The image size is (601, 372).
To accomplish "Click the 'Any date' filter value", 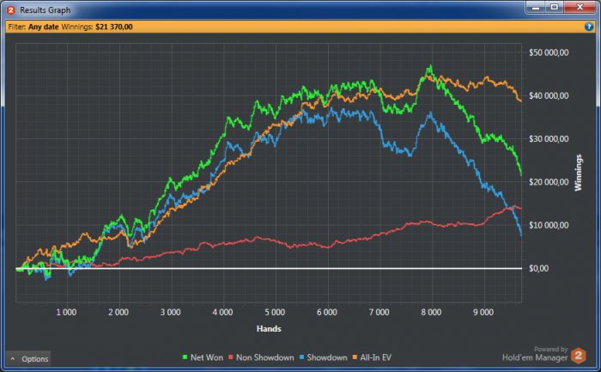I will (x=43, y=27).
